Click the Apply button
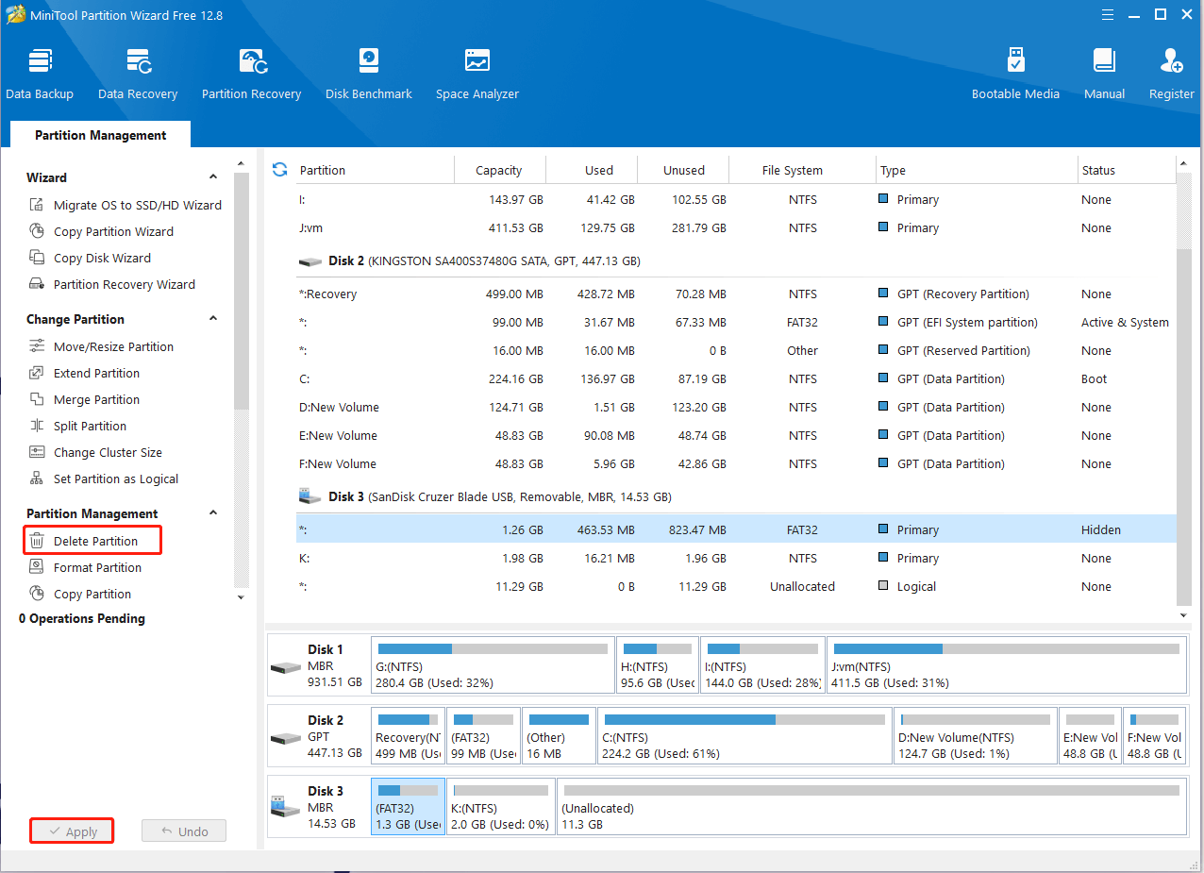 tap(72, 831)
